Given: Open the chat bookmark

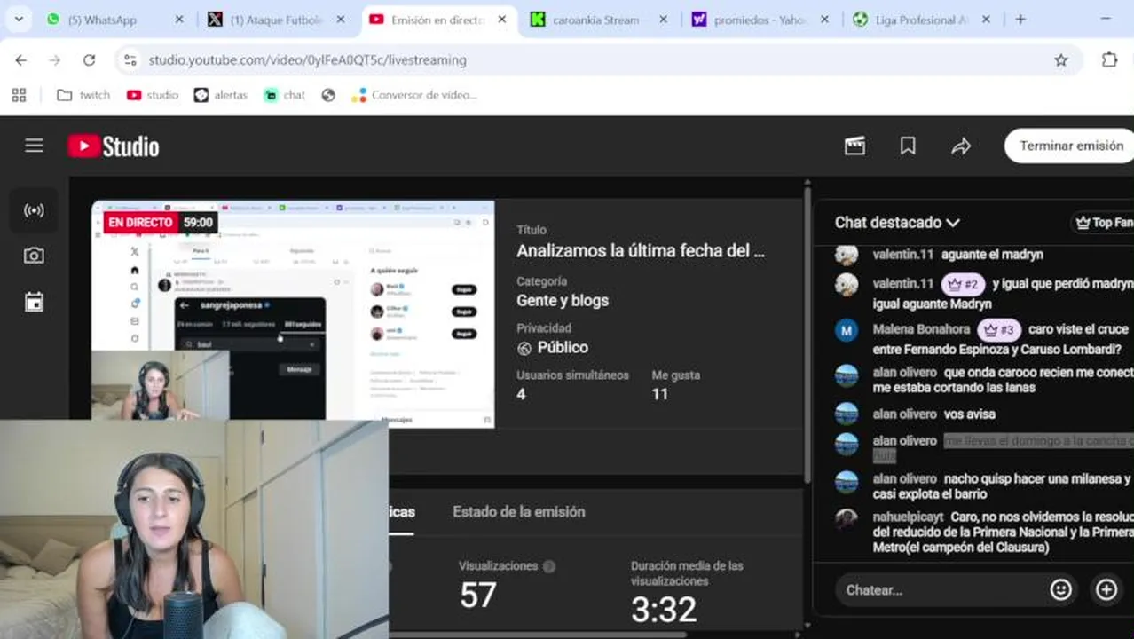Looking at the screenshot, I should pyautogui.click(x=285, y=95).
